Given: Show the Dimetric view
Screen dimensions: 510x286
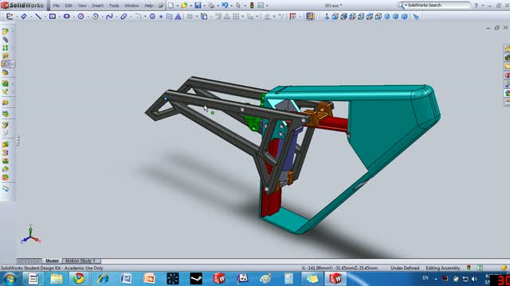Looking at the screenshot, I should [x=404, y=17].
